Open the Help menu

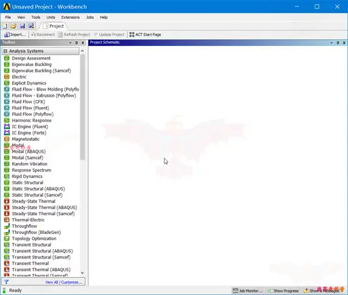tap(104, 18)
